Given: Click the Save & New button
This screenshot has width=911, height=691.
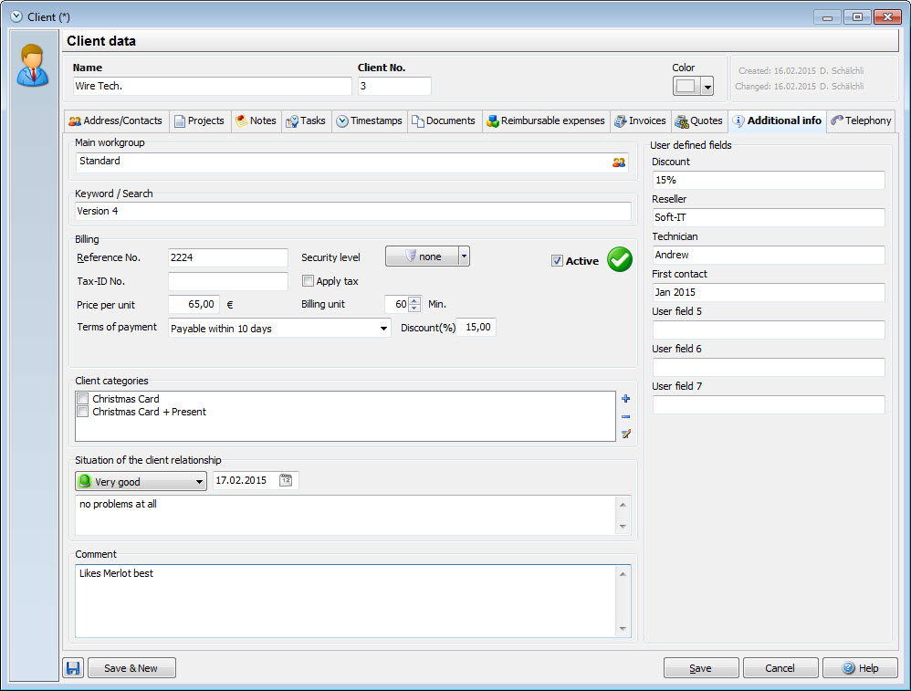Looking at the screenshot, I should pos(131,668).
